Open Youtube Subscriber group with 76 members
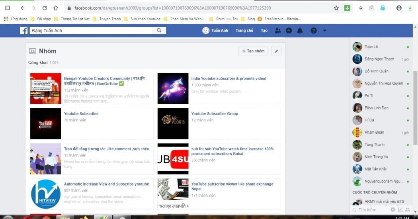The height and width of the screenshot is (219, 418). (81, 113)
